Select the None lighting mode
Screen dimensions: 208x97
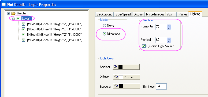[x=108, y=26]
